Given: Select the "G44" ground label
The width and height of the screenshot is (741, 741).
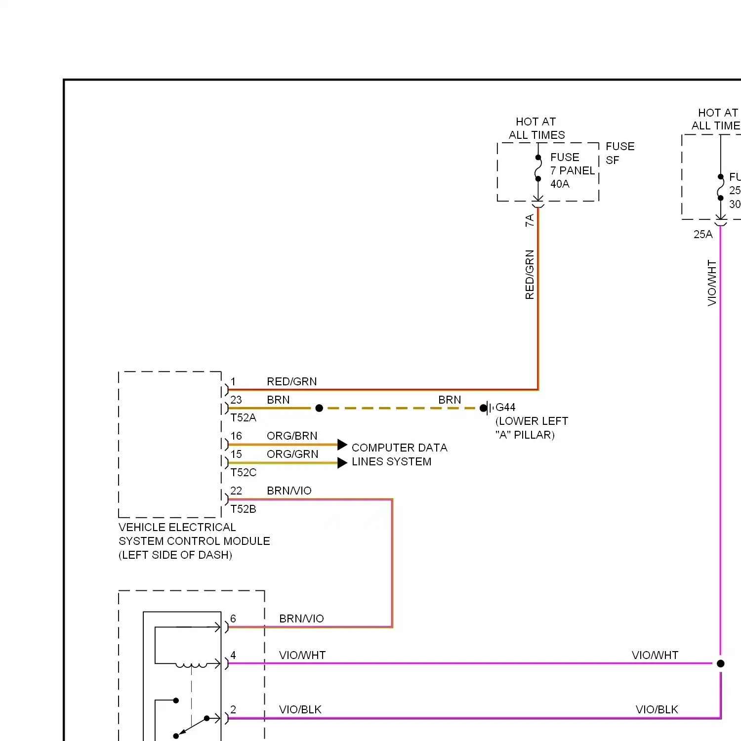Looking at the screenshot, I should pyautogui.click(x=505, y=407).
